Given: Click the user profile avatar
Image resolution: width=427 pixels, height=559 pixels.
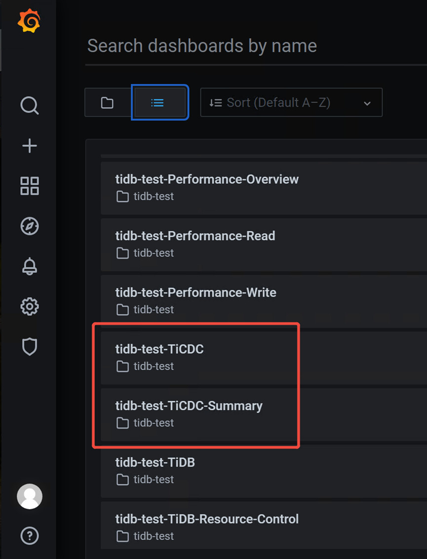Looking at the screenshot, I should click(30, 496).
